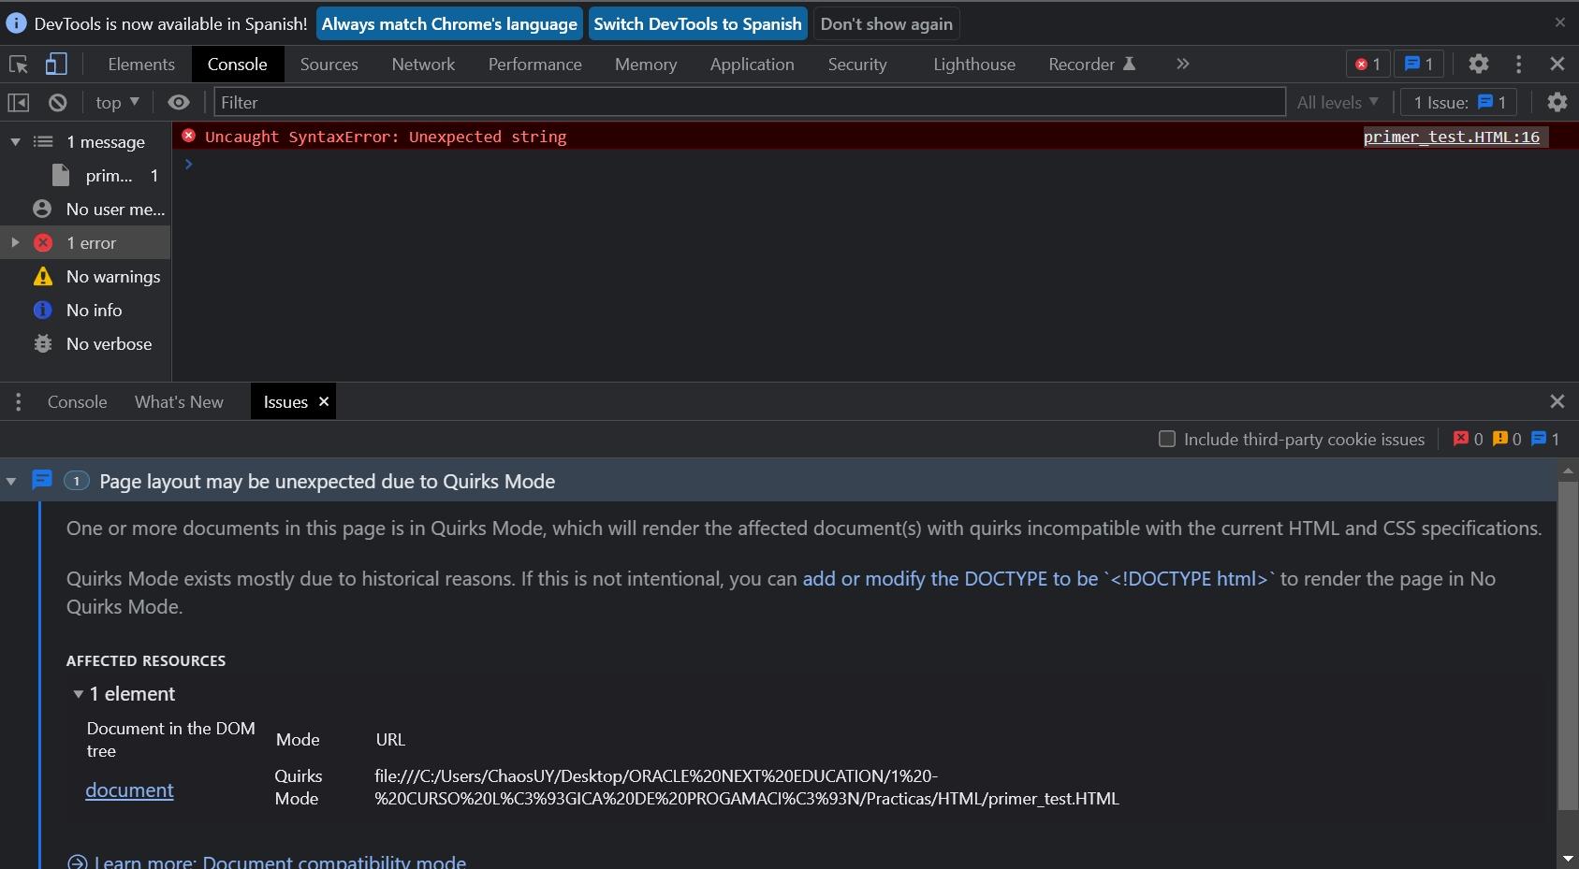Switch to the drawer Console tab

(77, 401)
